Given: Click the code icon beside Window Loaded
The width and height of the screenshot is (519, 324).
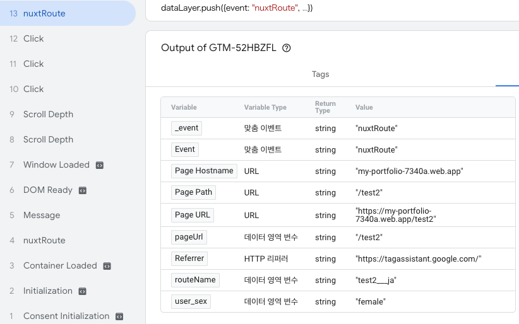Looking at the screenshot, I should [100, 165].
